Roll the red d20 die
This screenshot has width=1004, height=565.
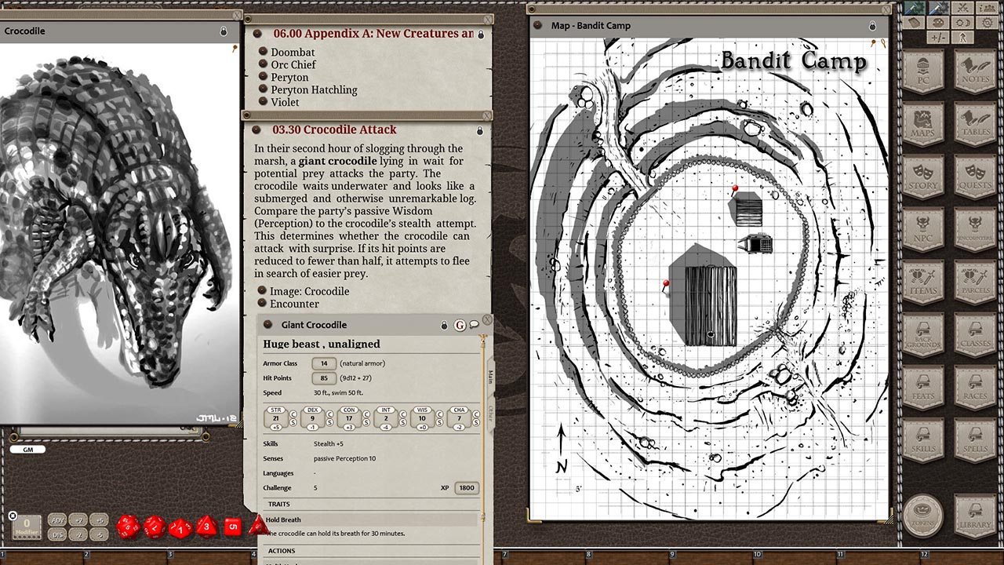coord(129,527)
